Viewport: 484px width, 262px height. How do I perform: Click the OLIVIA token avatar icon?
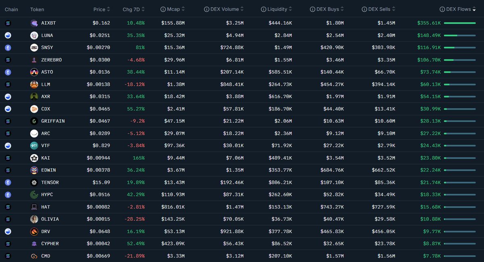[x=34, y=219]
